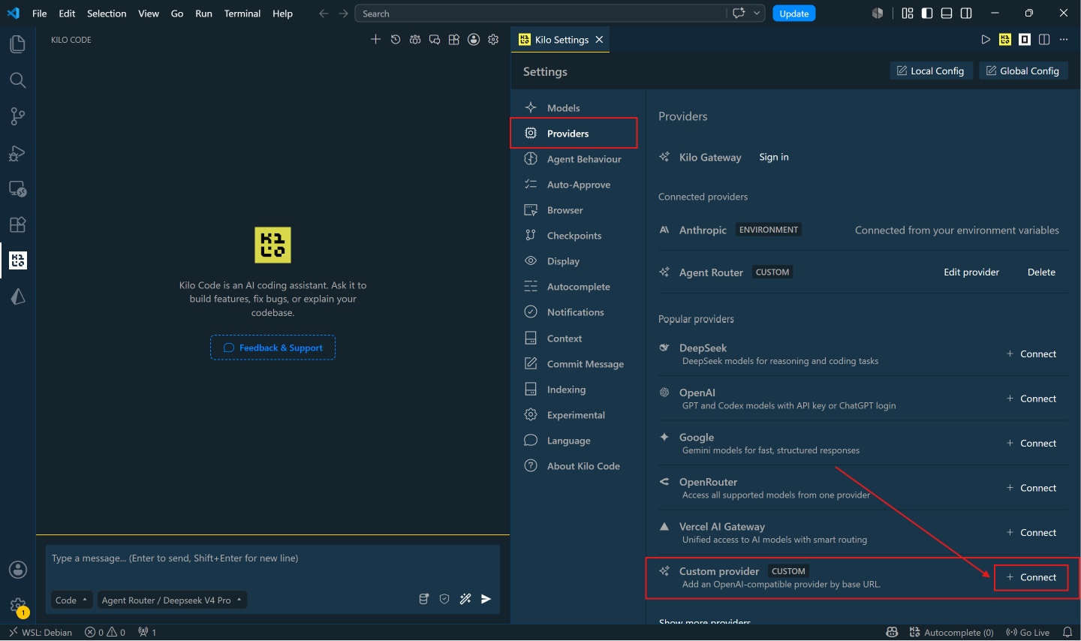Open the Kilo Code marketplace icon
1081x641 pixels.
[x=454, y=40]
